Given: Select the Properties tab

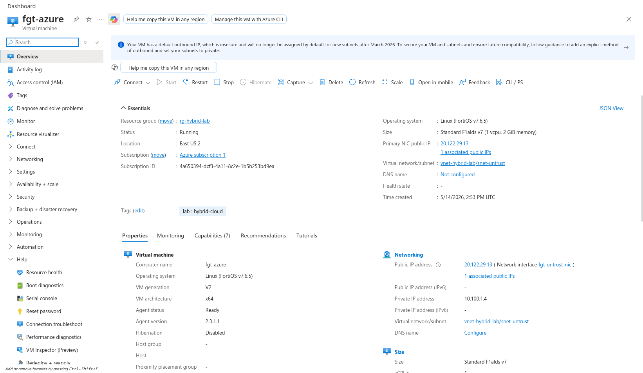Looking at the screenshot, I should pos(135,235).
